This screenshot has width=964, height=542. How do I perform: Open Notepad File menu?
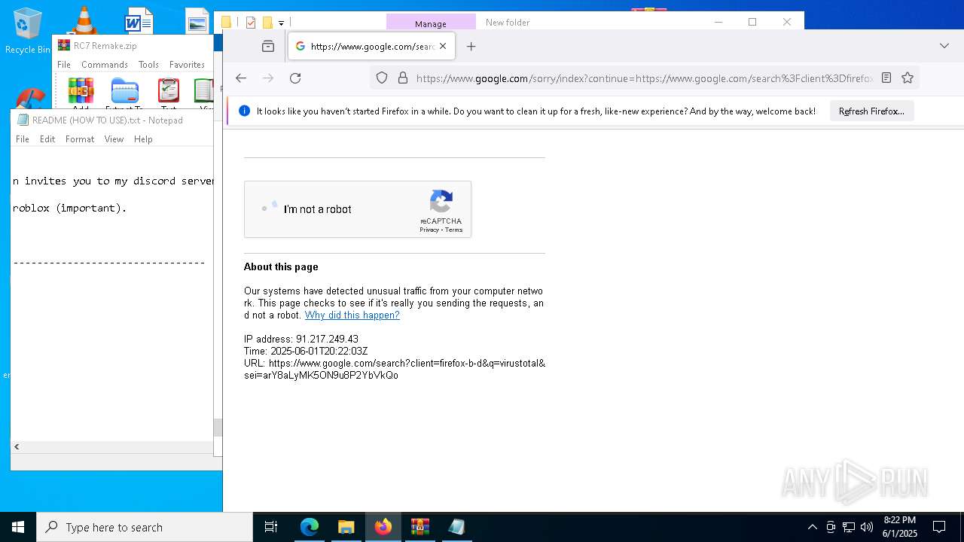23,139
